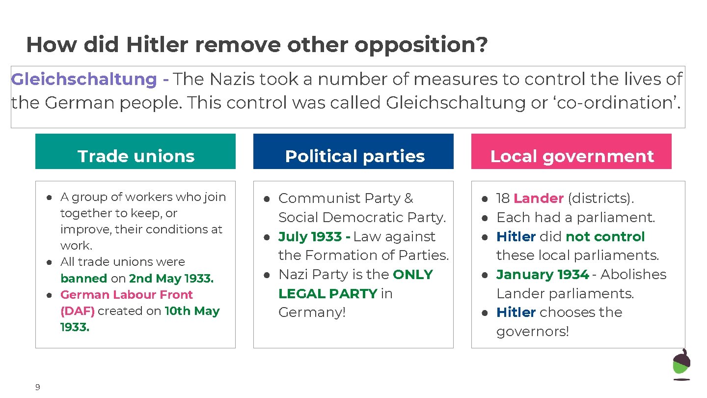Image resolution: width=707 pixels, height=398 pixels.
Task: Click the slide title about Hitler removing opposition
Action: [x=257, y=45]
